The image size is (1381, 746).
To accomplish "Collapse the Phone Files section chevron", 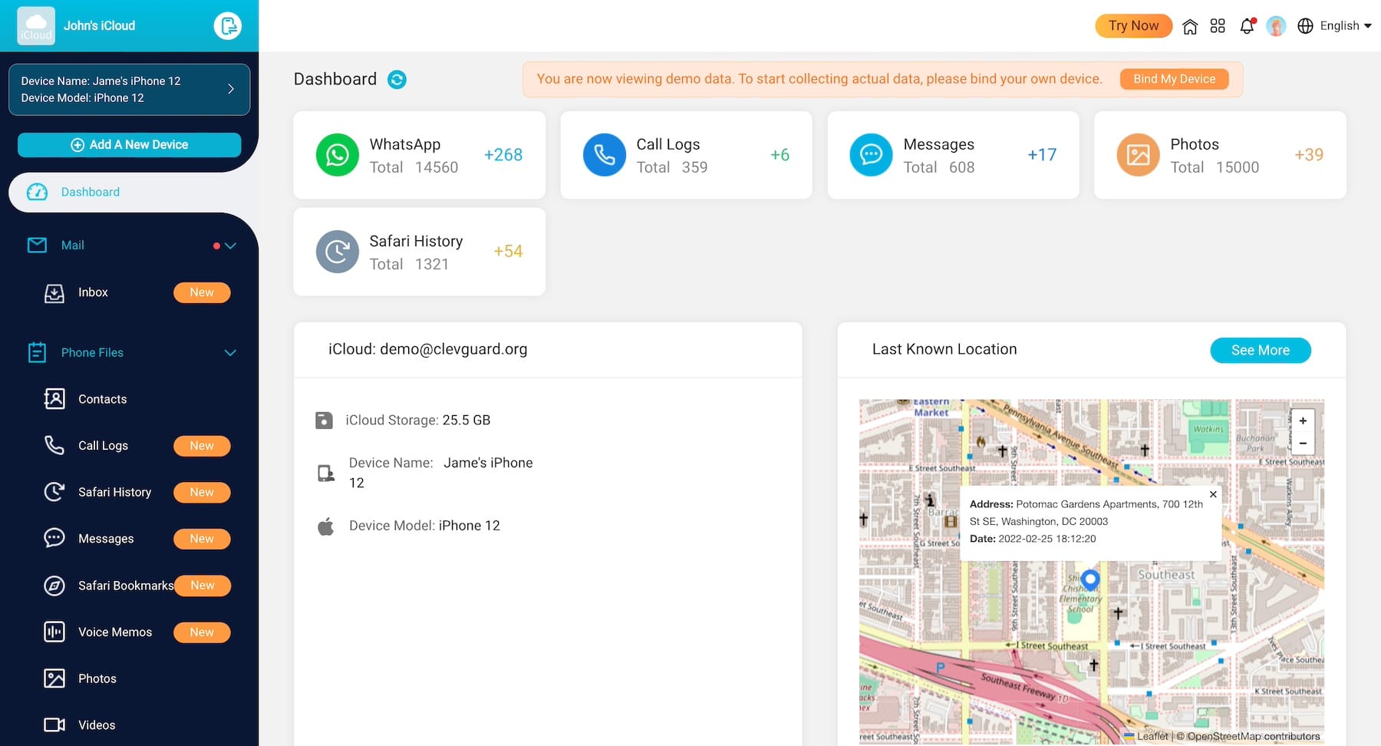I will [x=230, y=353].
